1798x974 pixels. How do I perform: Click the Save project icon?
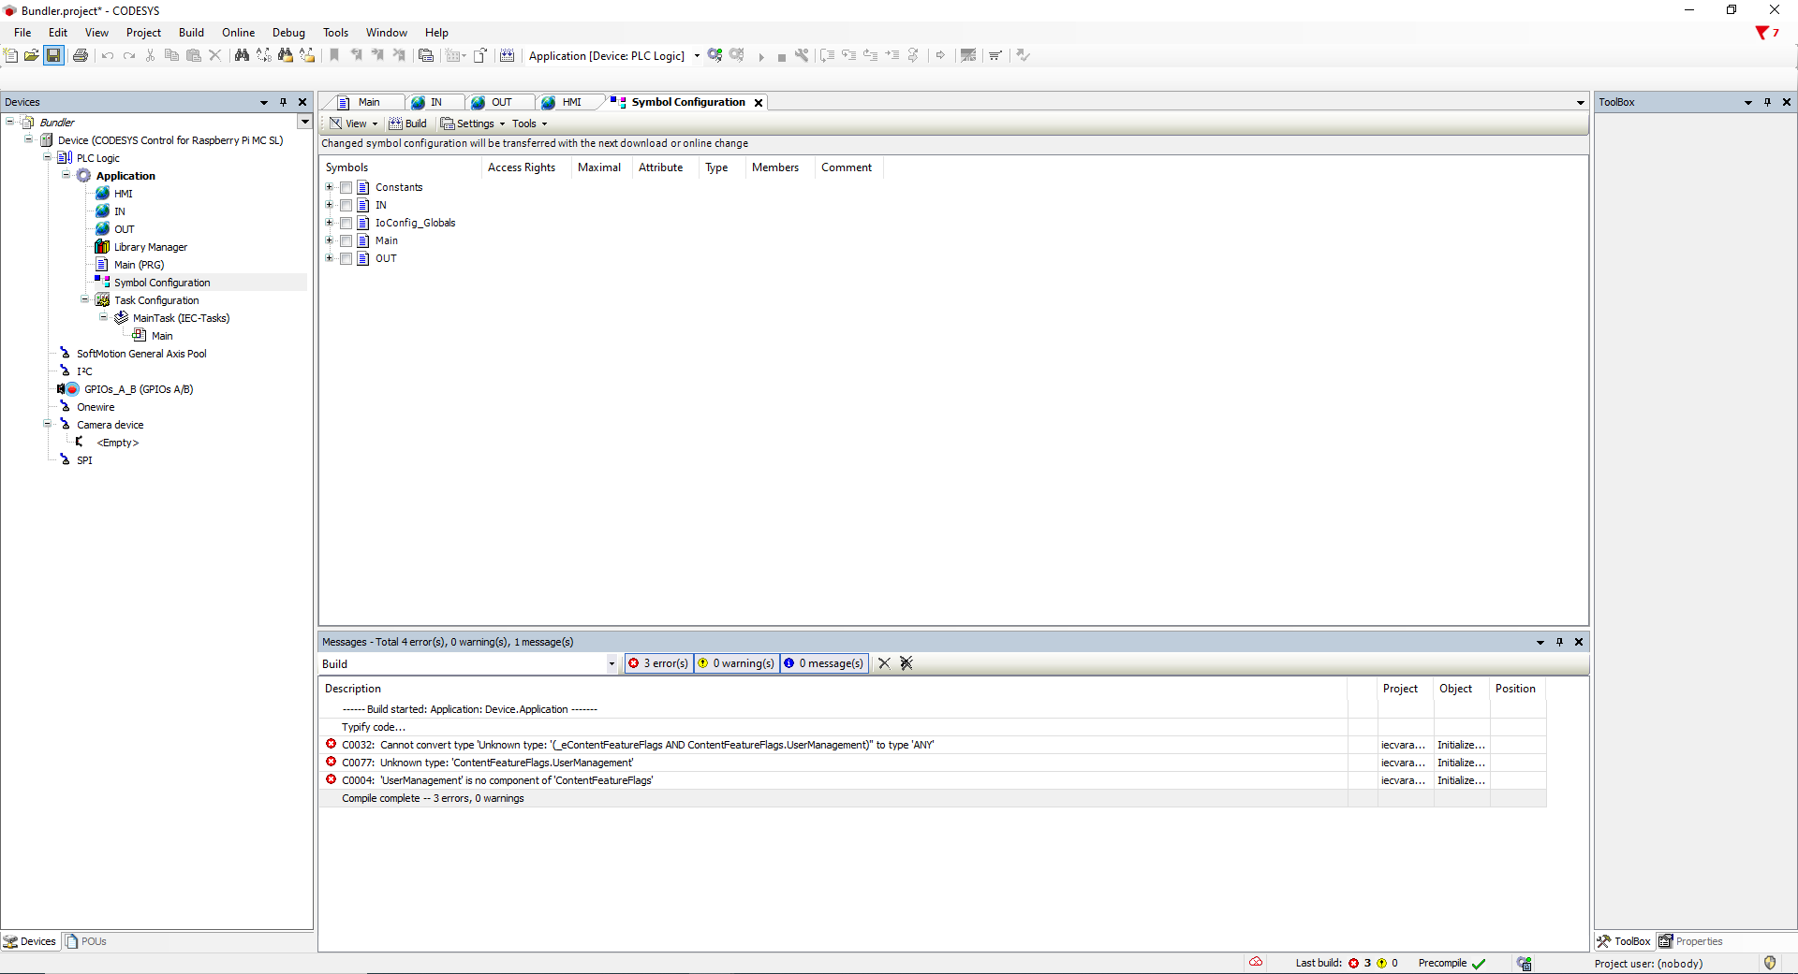53,55
